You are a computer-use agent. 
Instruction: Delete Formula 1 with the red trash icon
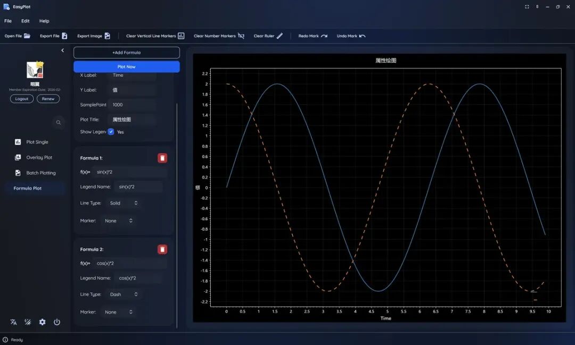162,158
